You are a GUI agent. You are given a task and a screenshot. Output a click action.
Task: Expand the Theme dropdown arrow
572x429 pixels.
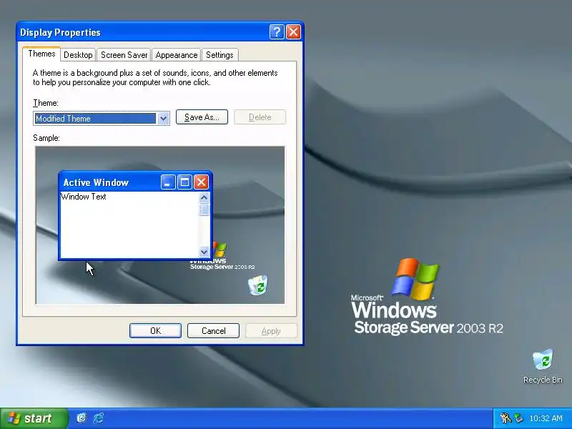pos(164,118)
